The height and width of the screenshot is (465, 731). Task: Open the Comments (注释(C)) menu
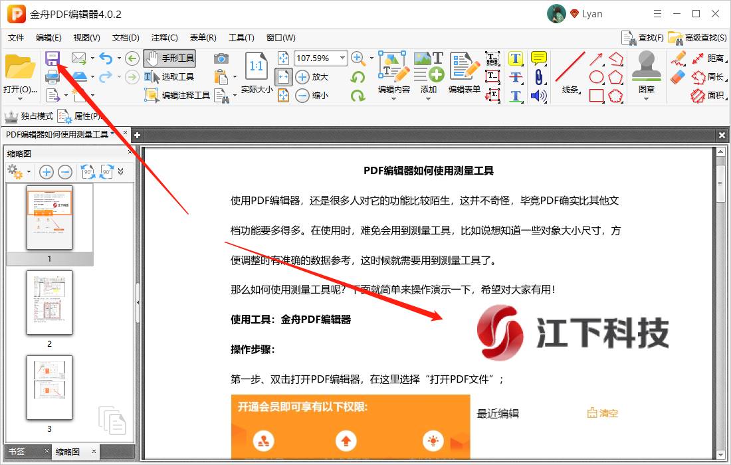click(165, 38)
